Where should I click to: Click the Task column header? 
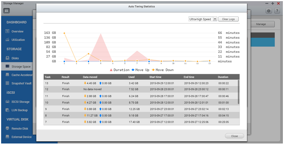coord(48,77)
